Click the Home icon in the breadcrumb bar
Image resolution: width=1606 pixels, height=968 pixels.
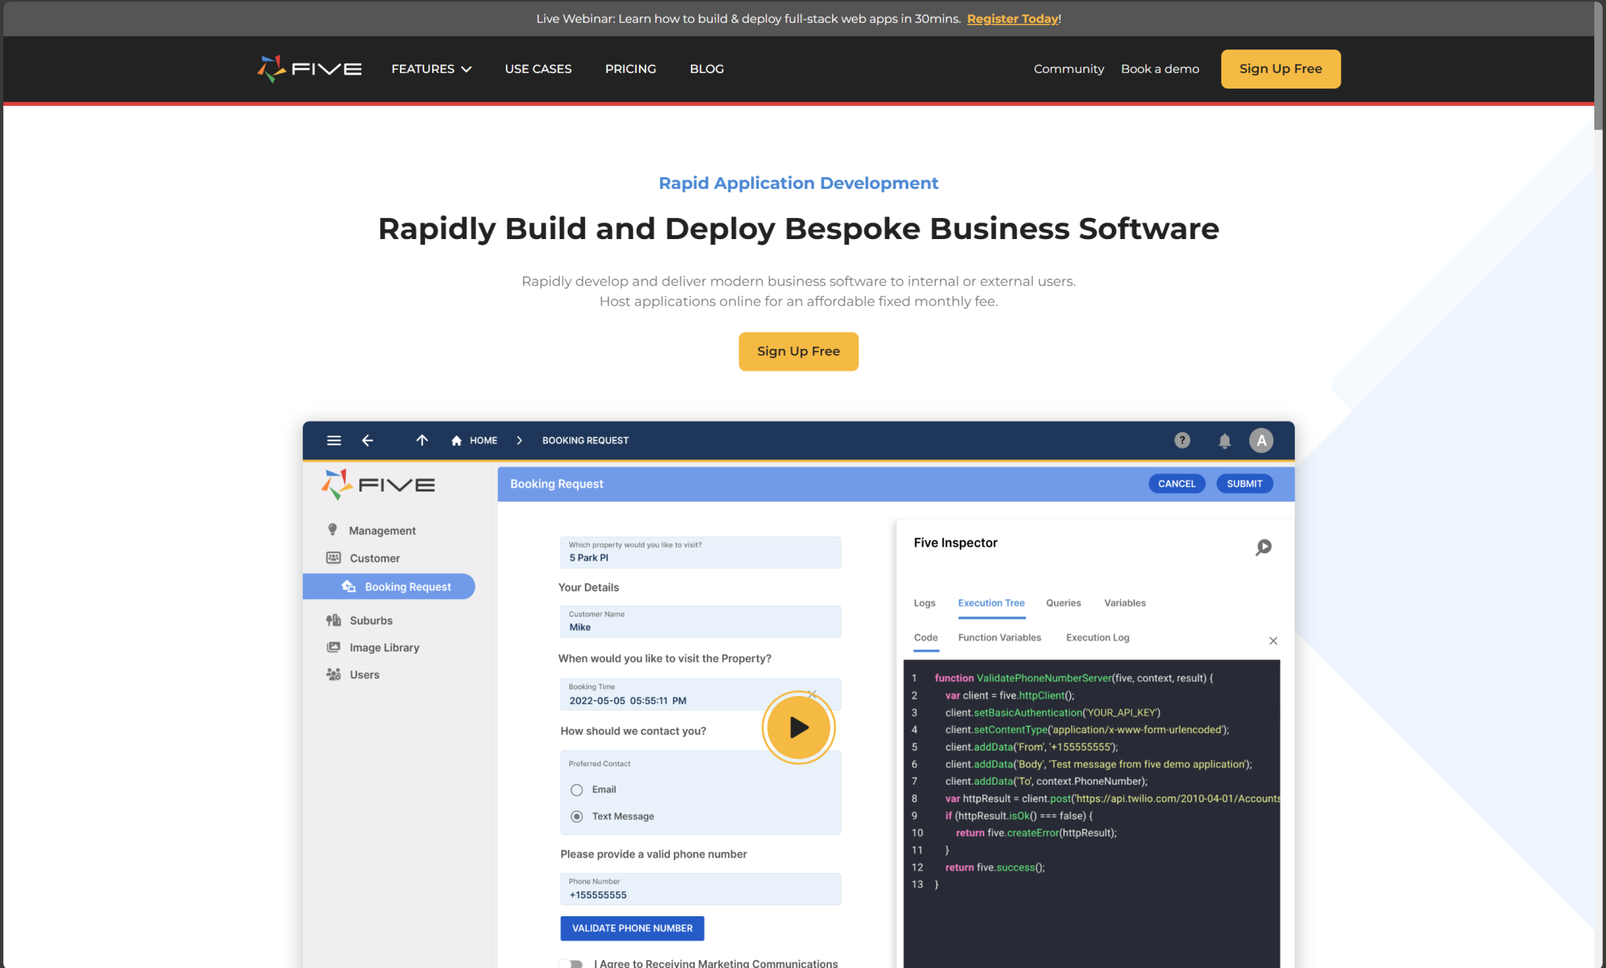point(456,440)
